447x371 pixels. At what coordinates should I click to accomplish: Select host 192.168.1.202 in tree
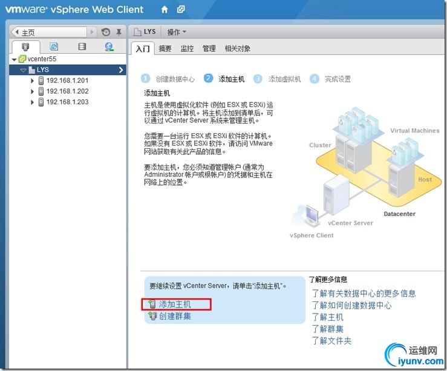[x=67, y=91]
